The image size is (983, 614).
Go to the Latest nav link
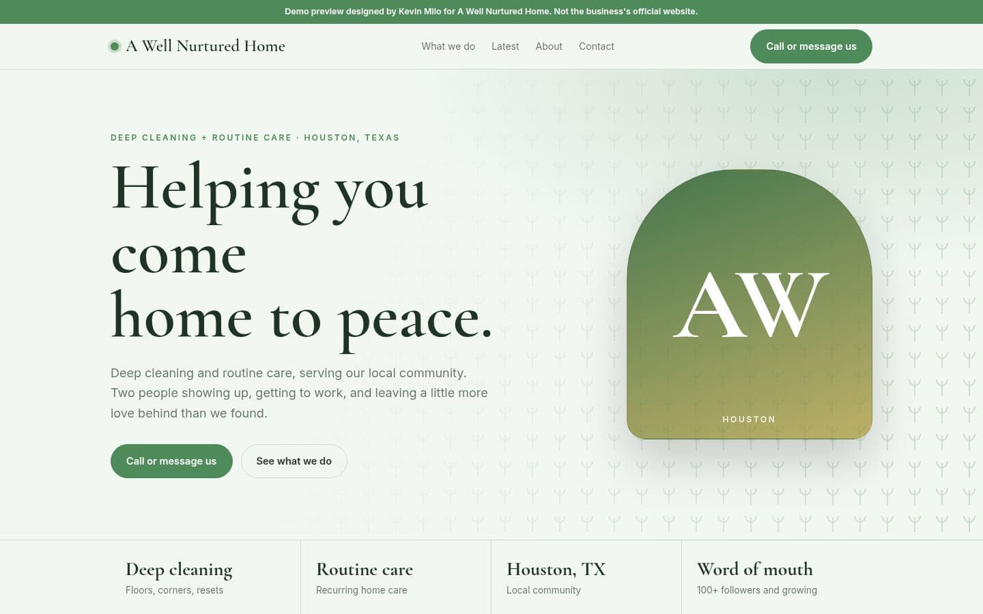(505, 46)
